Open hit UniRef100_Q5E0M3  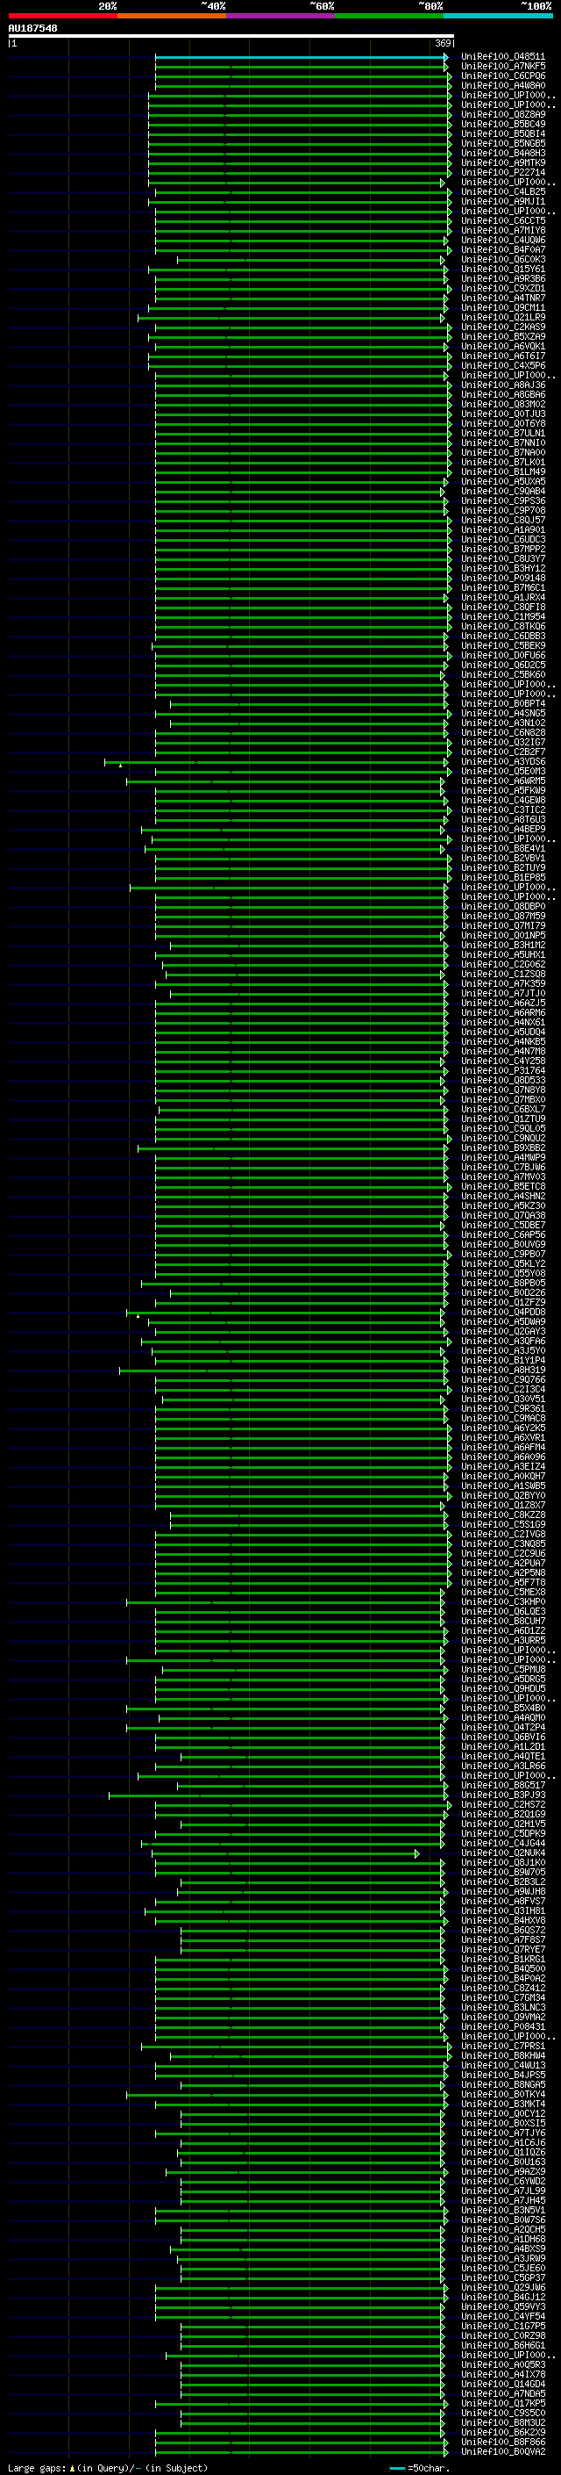click(502, 772)
